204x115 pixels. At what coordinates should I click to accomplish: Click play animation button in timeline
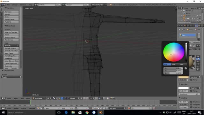101,108
